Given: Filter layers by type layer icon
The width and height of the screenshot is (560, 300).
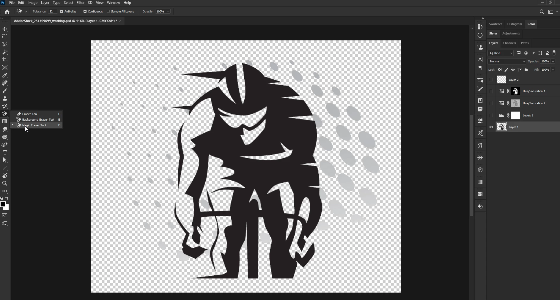Looking at the screenshot, I should [x=533, y=53].
